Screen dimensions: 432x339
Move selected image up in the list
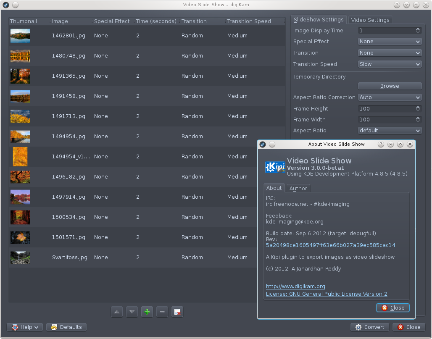click(x=116, y=311)
